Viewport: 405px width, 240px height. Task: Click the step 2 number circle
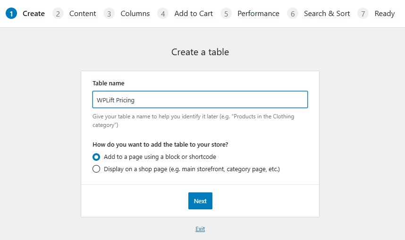(x=58, y=14)
